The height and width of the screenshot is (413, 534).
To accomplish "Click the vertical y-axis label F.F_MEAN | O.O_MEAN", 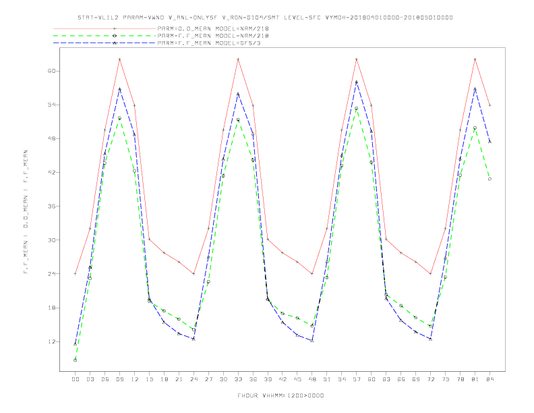I will [x=26, y=212].
